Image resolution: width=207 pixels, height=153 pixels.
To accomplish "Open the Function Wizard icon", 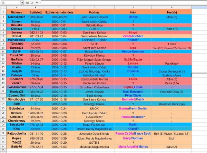I will 27,2.
